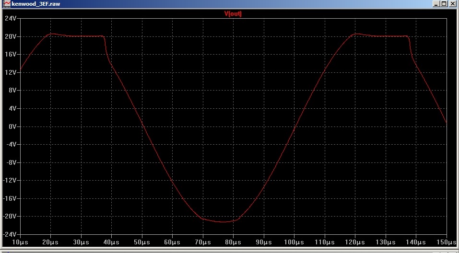459x253 pixels.
Task: Click the 20V vertical axis label
Action: [11, 36]
